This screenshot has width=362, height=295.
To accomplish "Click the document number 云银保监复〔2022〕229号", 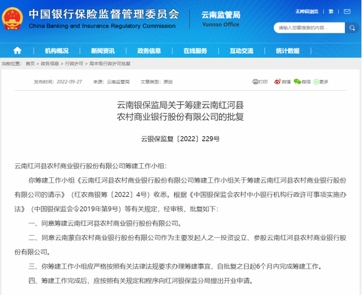I will coord(180,139).
